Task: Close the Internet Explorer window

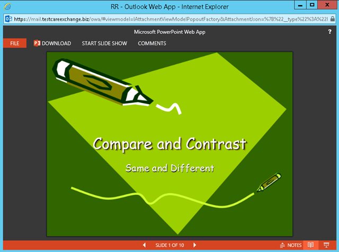Action: click(x=327, y=5)
